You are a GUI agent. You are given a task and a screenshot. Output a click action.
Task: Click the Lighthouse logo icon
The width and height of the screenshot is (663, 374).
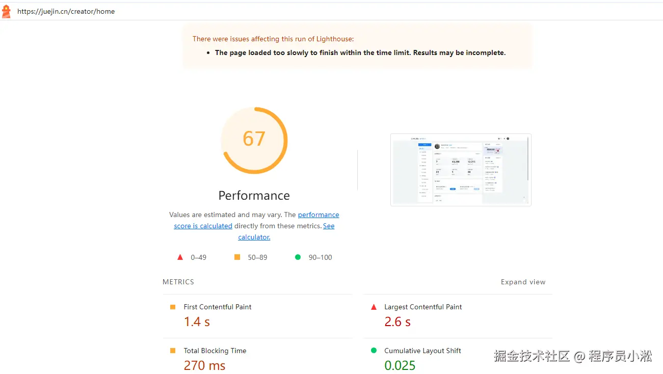coord(6,11)
